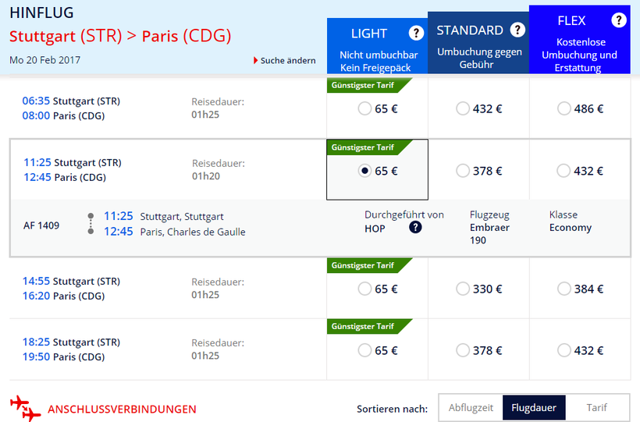This screenshot has width=640, height=422.
Task: Select 384 € Flex fare for 14:55 flight
Action: 564,289
